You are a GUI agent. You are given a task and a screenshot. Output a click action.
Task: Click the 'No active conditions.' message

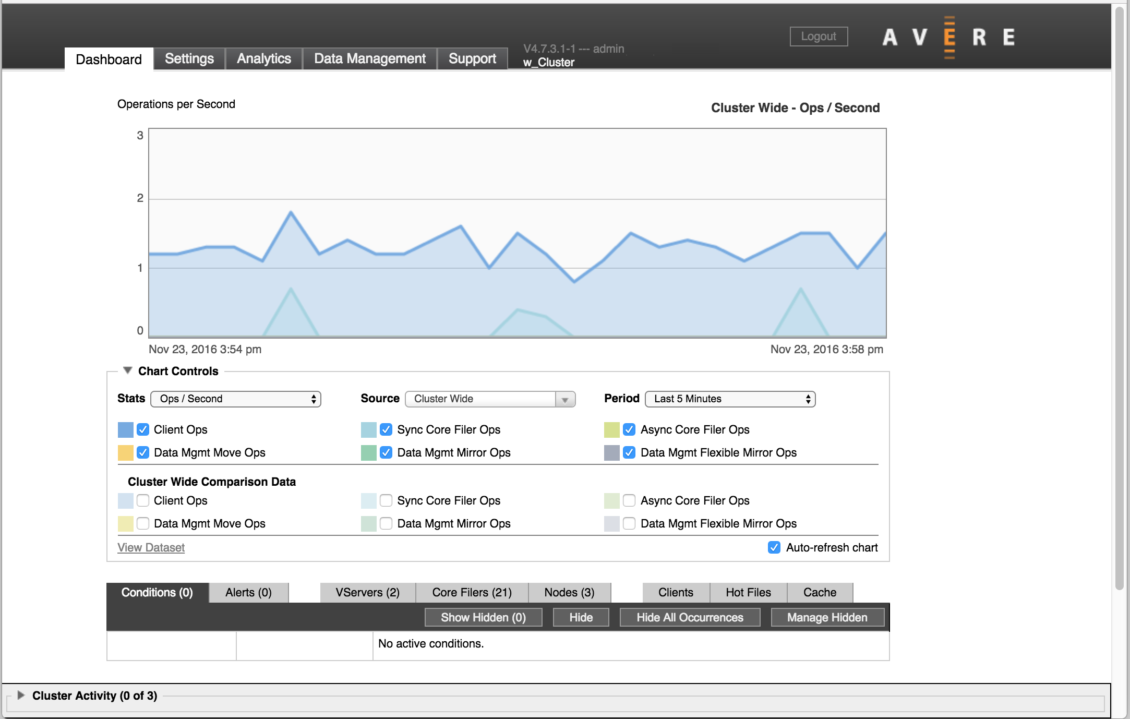point(431,643)
